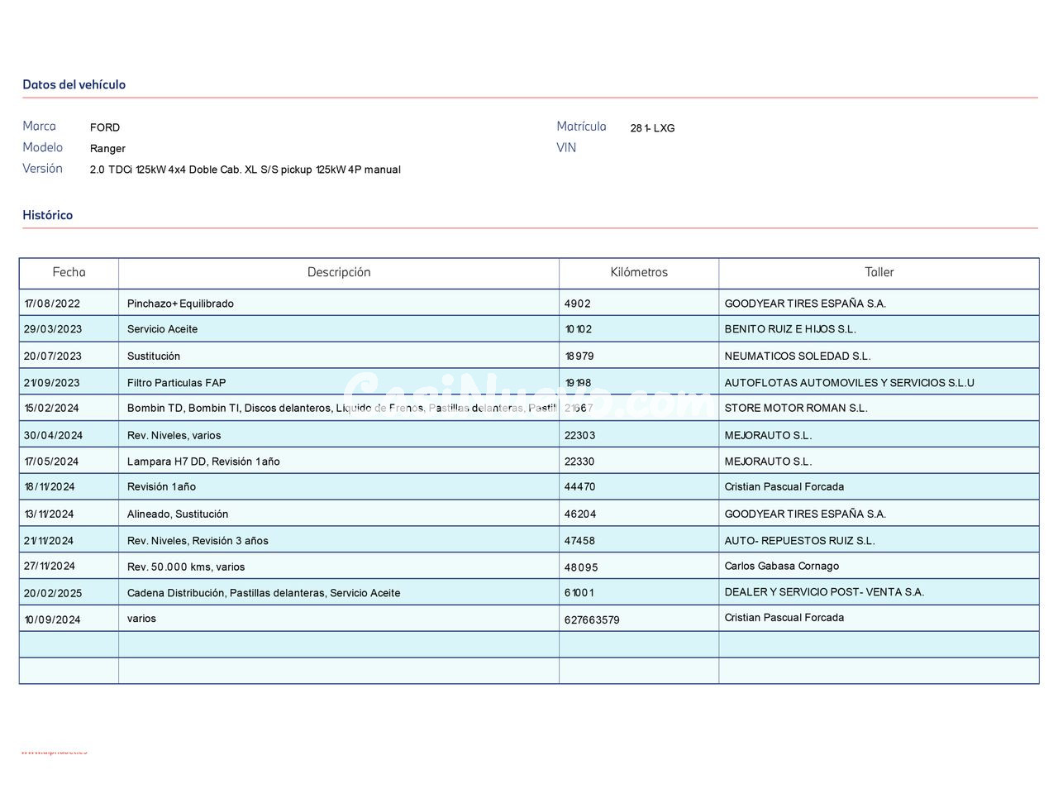Screen dimensions: 1058x794
Task: Select the Alineado, Sustitución description
Action: tap(178, 514)
